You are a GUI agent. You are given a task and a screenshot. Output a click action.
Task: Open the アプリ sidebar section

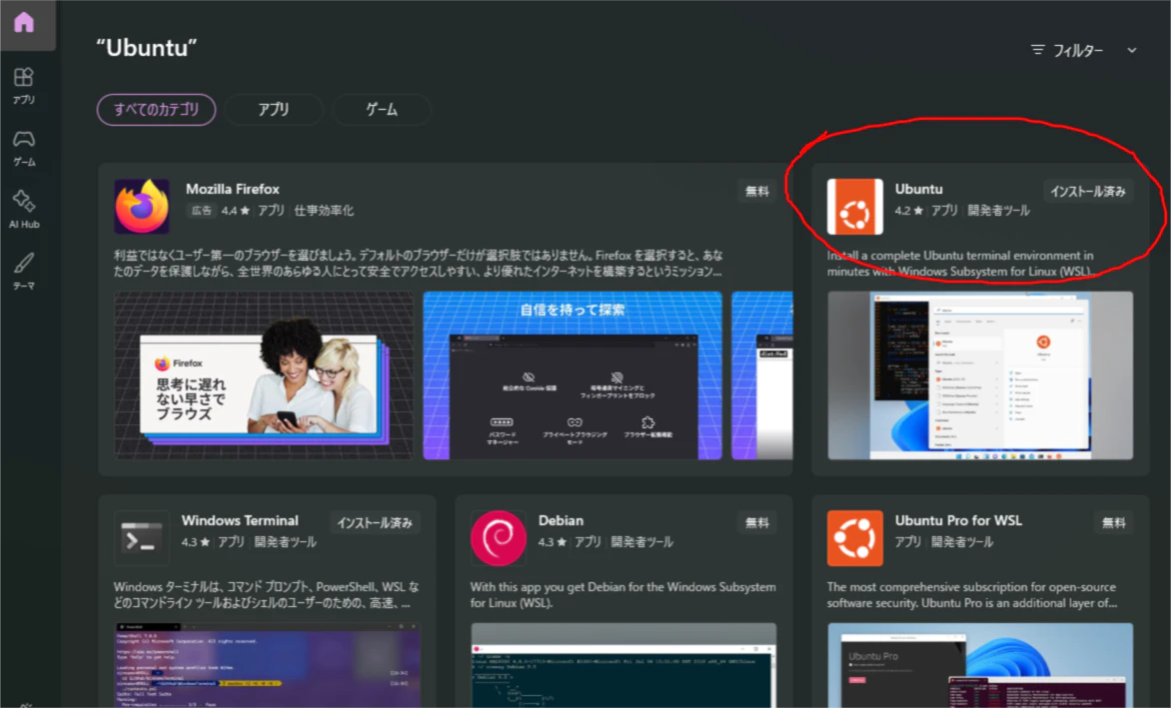click(24, 85)
